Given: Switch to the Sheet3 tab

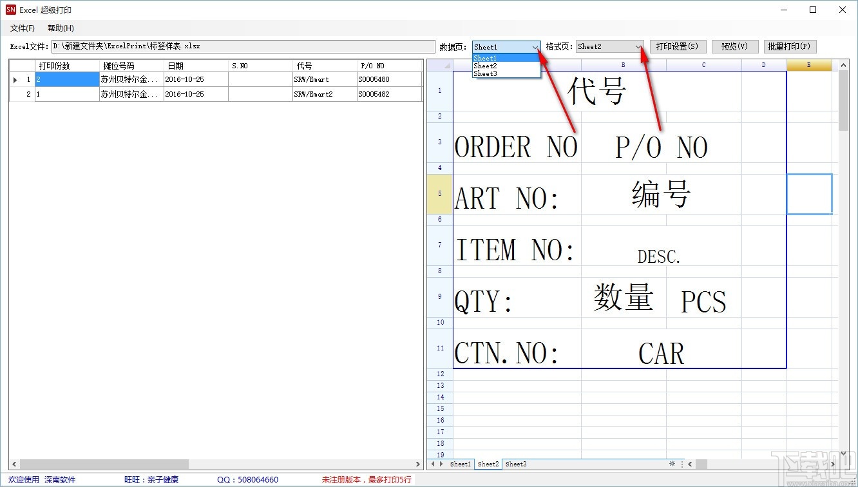Looking at the screenshot, I should pyautogui.click(x=515, y=464).
